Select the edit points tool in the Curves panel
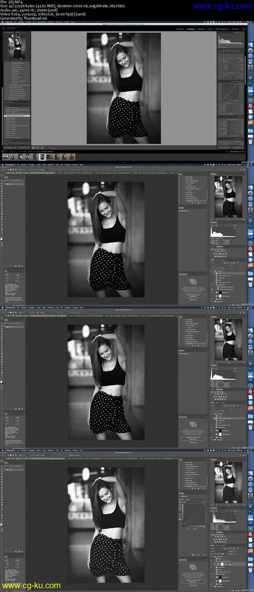This screenshot has width=254, height=592. pyautogui.click(x=180, y=512)
